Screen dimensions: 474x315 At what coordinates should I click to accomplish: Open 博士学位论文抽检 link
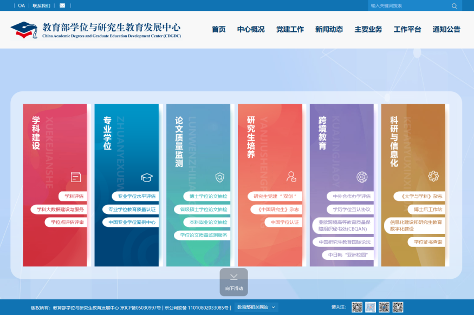click(207, 196)
